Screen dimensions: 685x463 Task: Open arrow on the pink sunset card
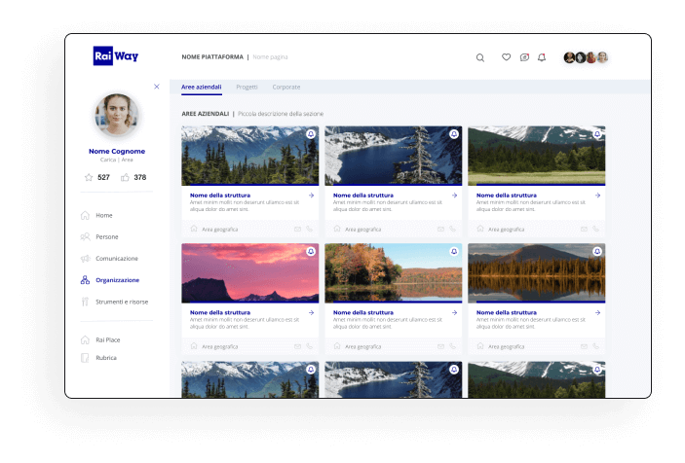click(311, 312)
